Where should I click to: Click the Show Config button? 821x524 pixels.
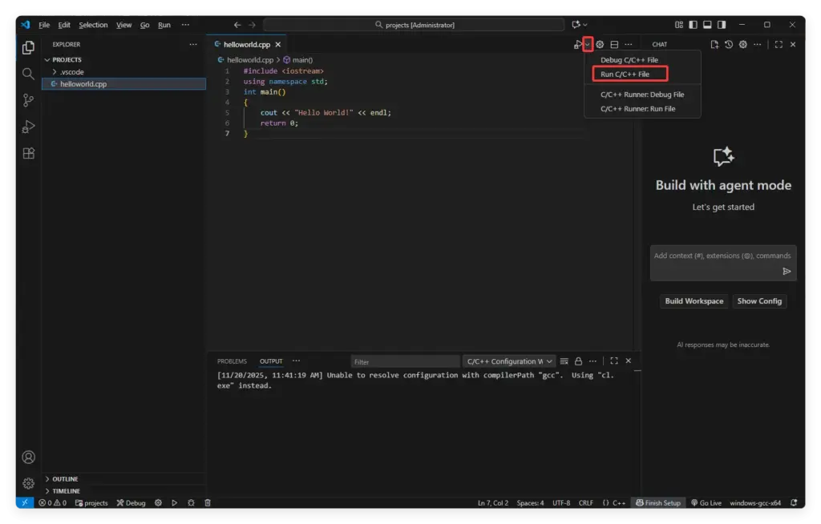point(759,301)
